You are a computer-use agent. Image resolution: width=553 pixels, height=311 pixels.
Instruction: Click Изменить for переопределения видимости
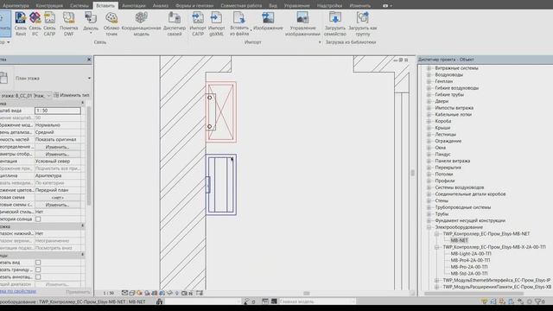point(58,147)
